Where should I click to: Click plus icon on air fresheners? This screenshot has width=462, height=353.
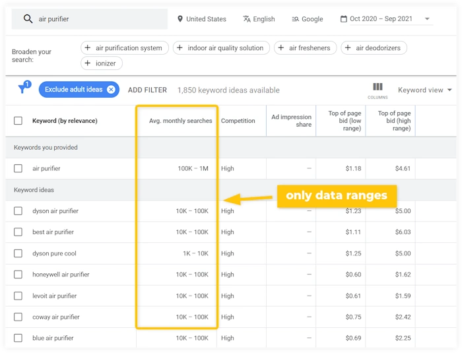tap(280, 48)
